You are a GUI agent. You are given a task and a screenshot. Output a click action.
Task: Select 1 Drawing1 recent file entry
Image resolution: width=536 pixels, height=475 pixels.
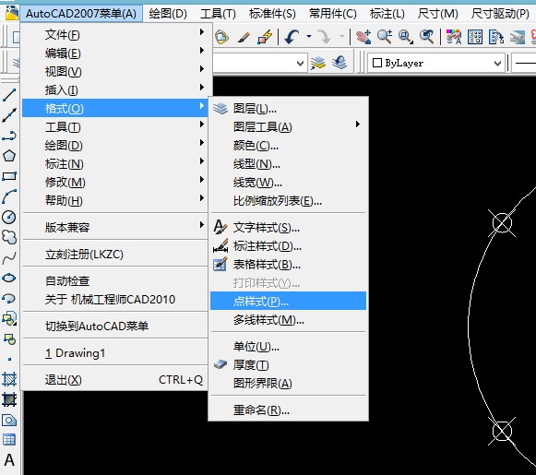click(114, 352)
